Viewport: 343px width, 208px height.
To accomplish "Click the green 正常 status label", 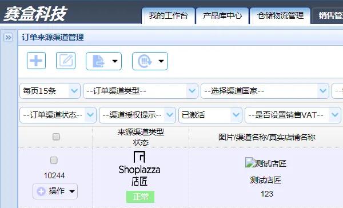I will [140, 197].
